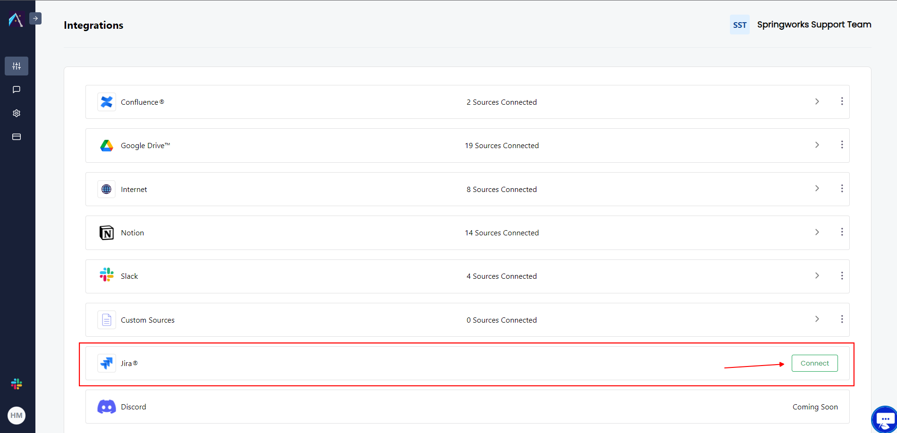897x433 pixels.
Task: Expand the Internet sources row
Action: (817, 188)
